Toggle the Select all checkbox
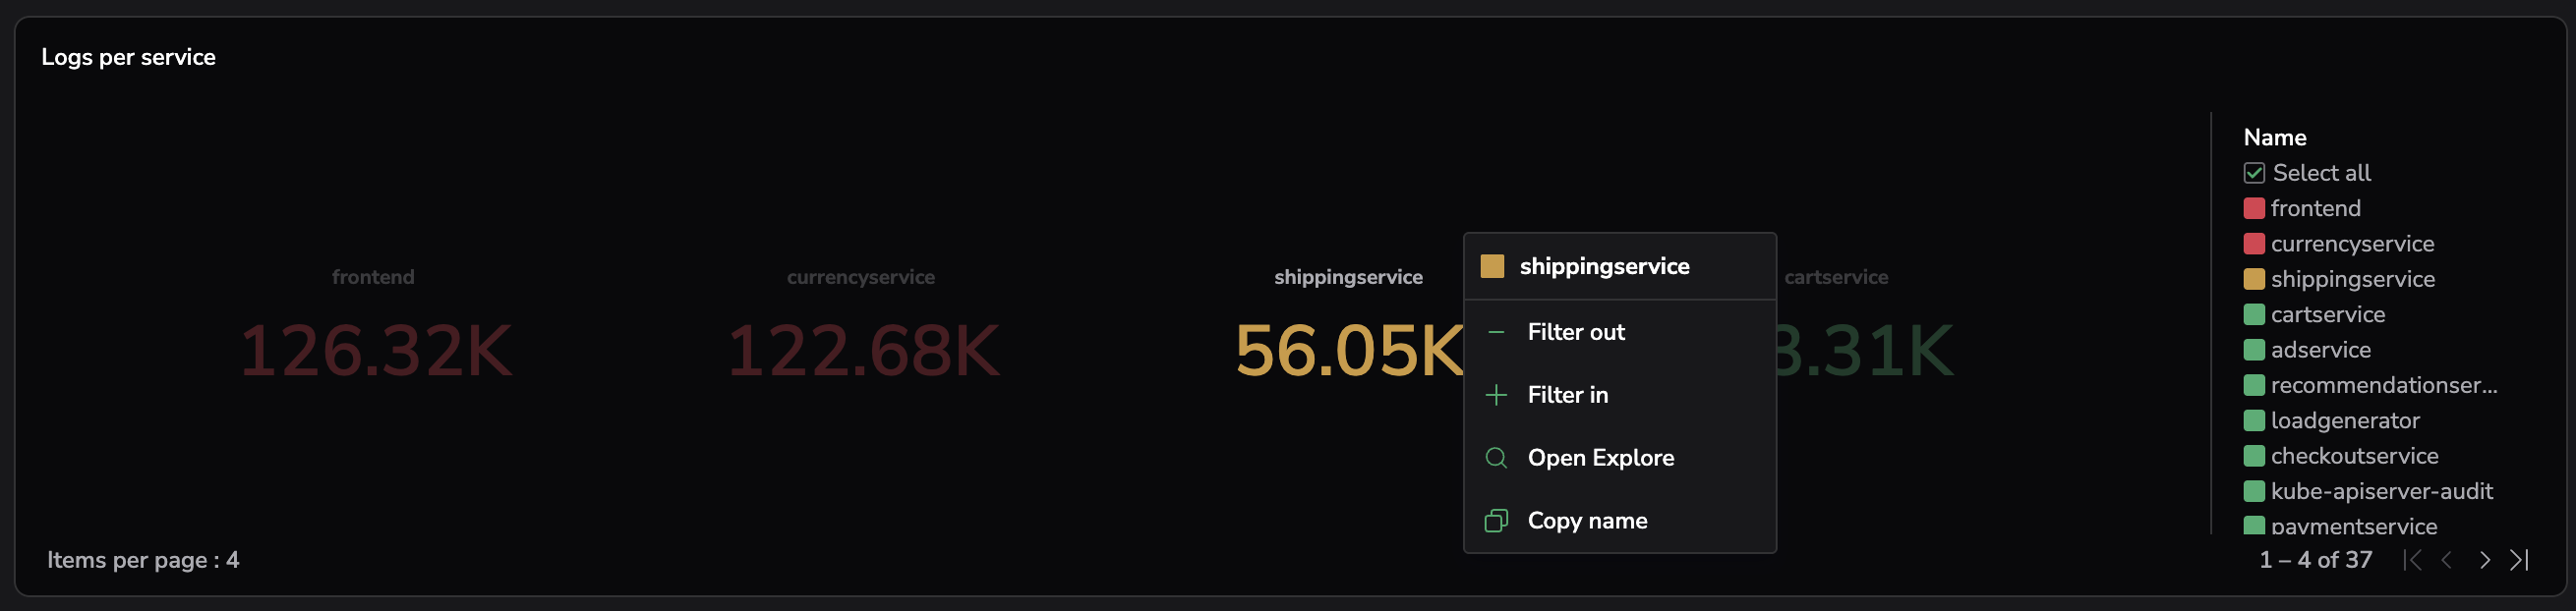Viewport: 2576px width, 611px height. [2254, 174]
